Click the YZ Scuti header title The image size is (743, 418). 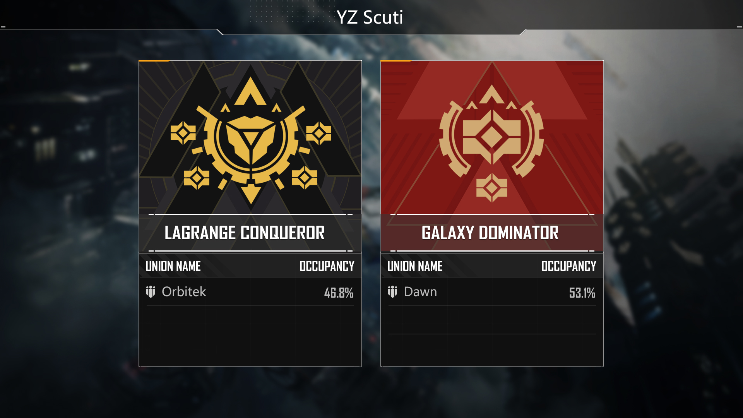click(x=370, y=17)
